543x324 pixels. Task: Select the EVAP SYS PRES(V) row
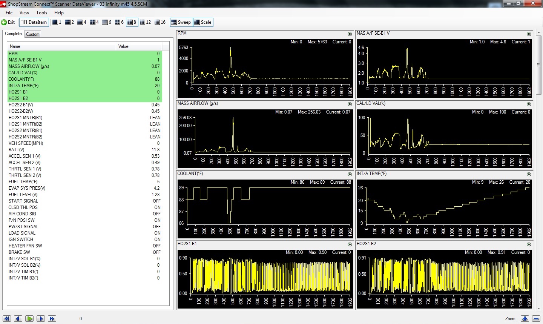click(x=84, y=188)
